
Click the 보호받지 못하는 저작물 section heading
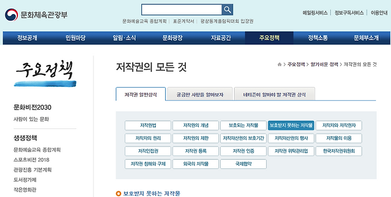click(152, 194)
